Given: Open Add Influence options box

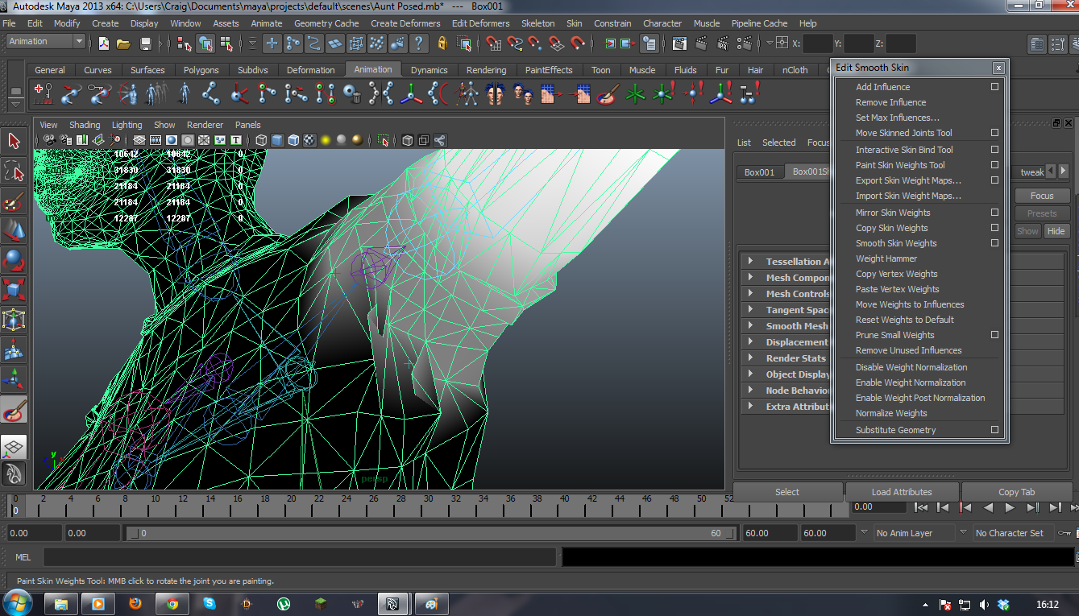Looking at the screenshot, I should (994, 87).
